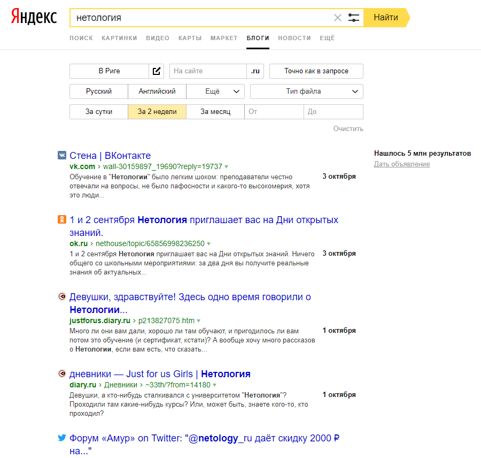Viewport: 481px width, 458px height.
Task: Expand the Ещё language dropdown
Action: point(215,91)
